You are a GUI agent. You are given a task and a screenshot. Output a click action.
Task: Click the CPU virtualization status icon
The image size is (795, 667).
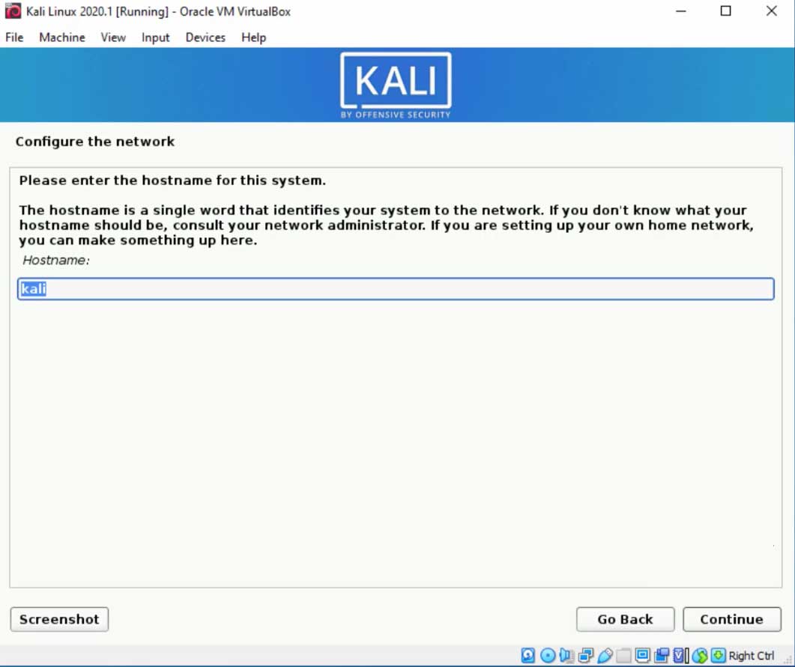click(680, 655)
